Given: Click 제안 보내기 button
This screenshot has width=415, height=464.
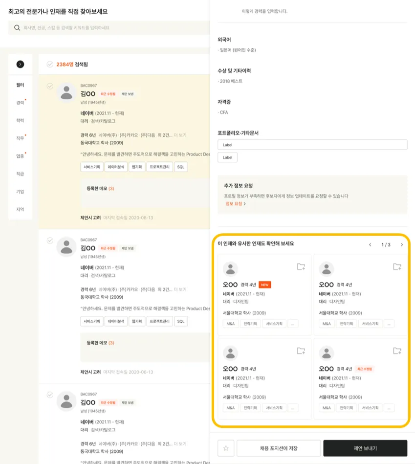Looking at the screenshot, I should tap(365, 448).
